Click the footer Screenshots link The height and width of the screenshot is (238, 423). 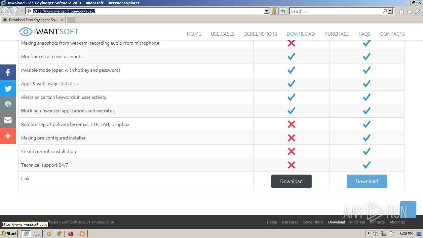pyautogui.click(x=313, y=222)
